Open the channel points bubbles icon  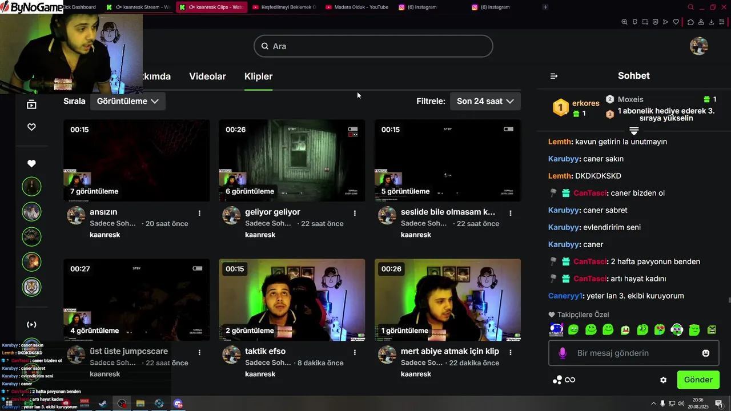tap(557, 380)
